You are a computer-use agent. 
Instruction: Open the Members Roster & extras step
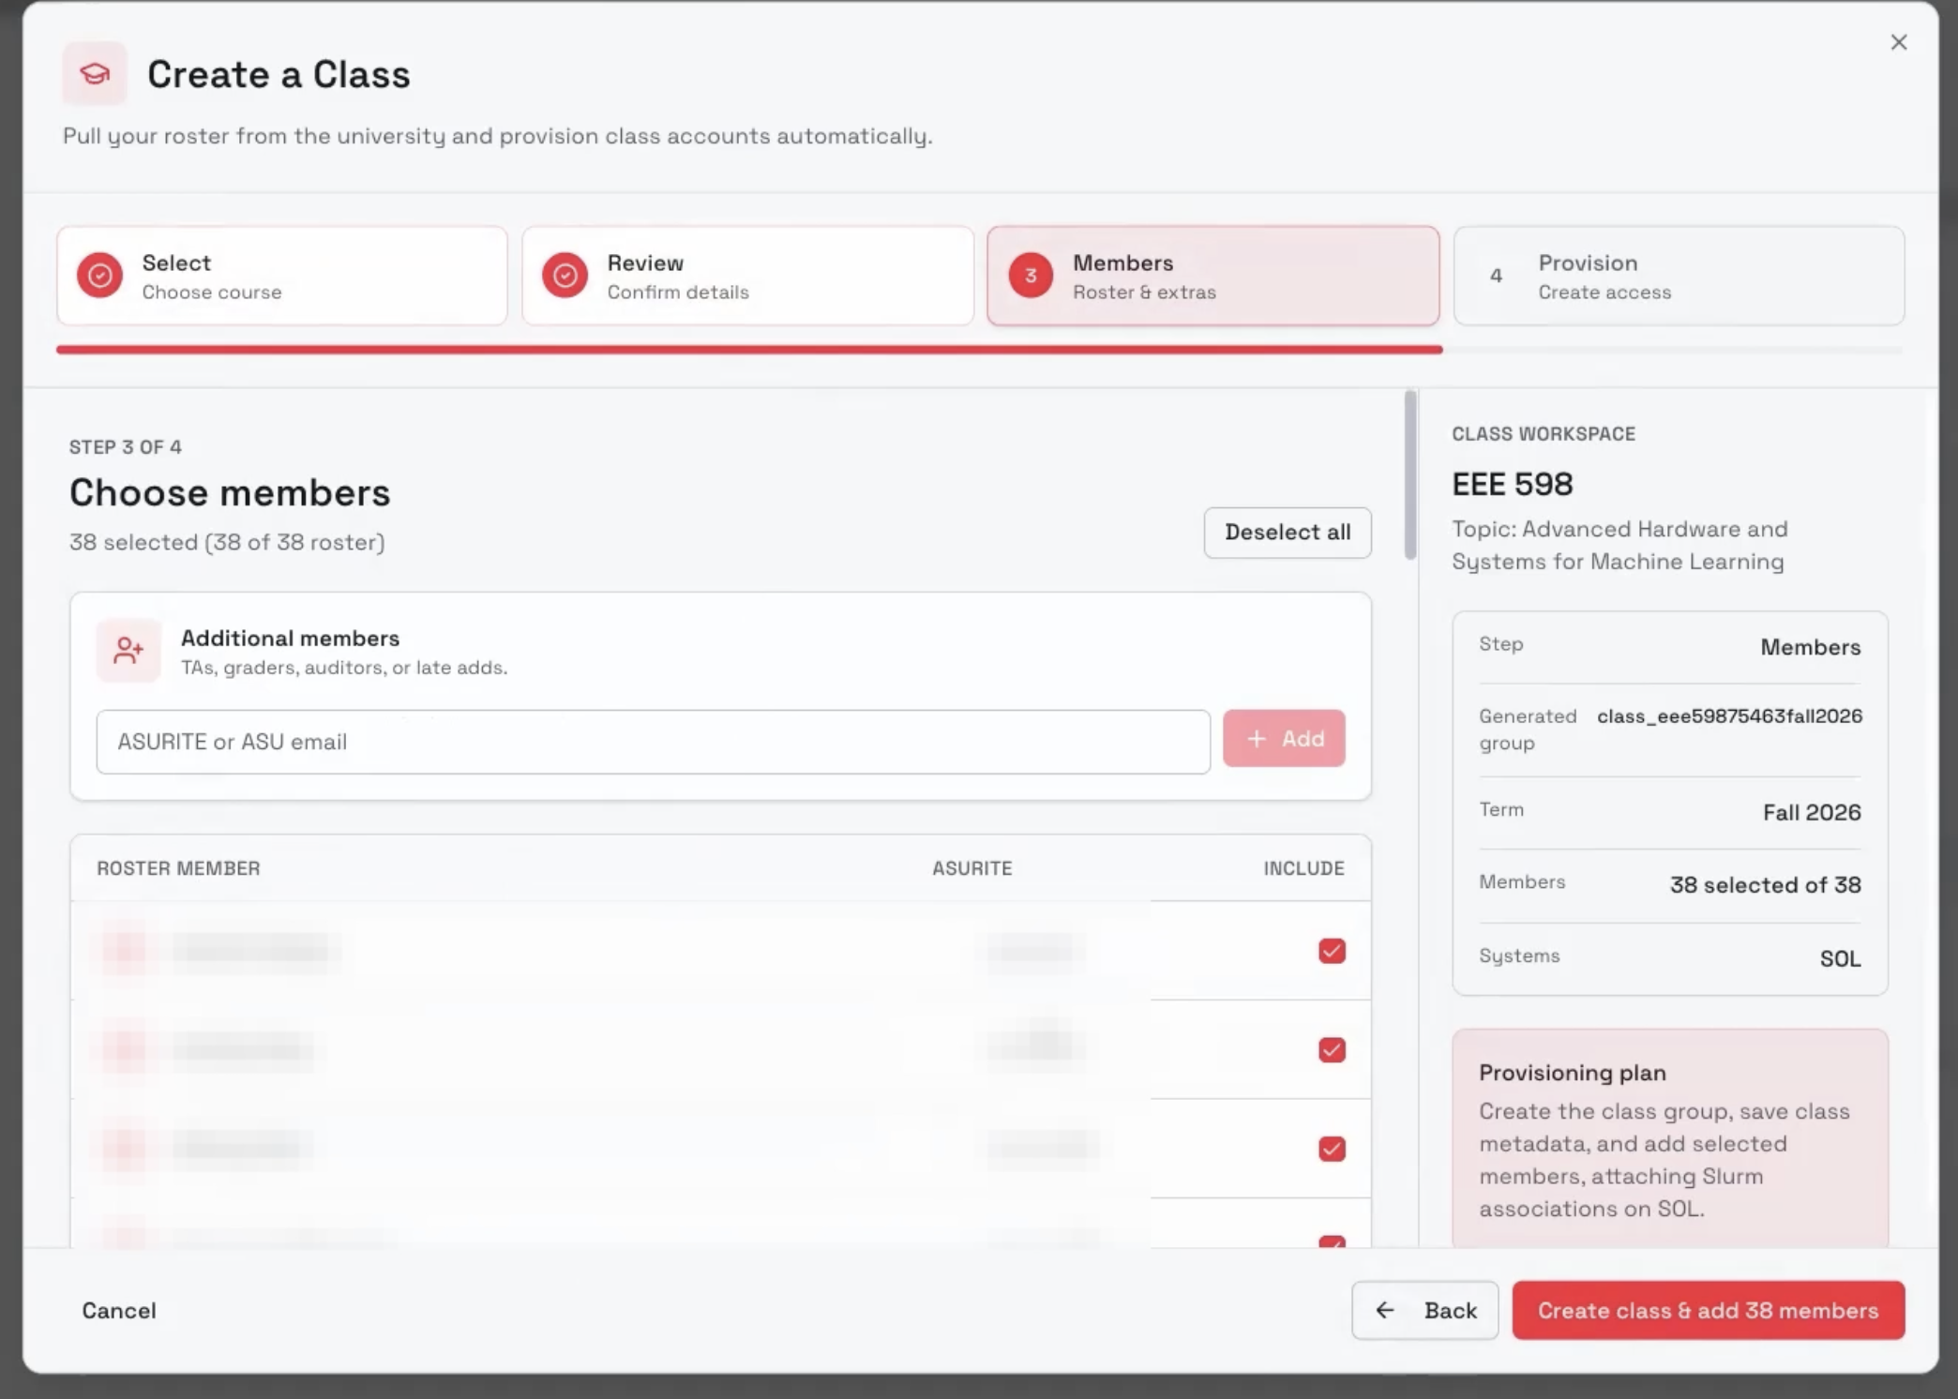coord(1212,276)
